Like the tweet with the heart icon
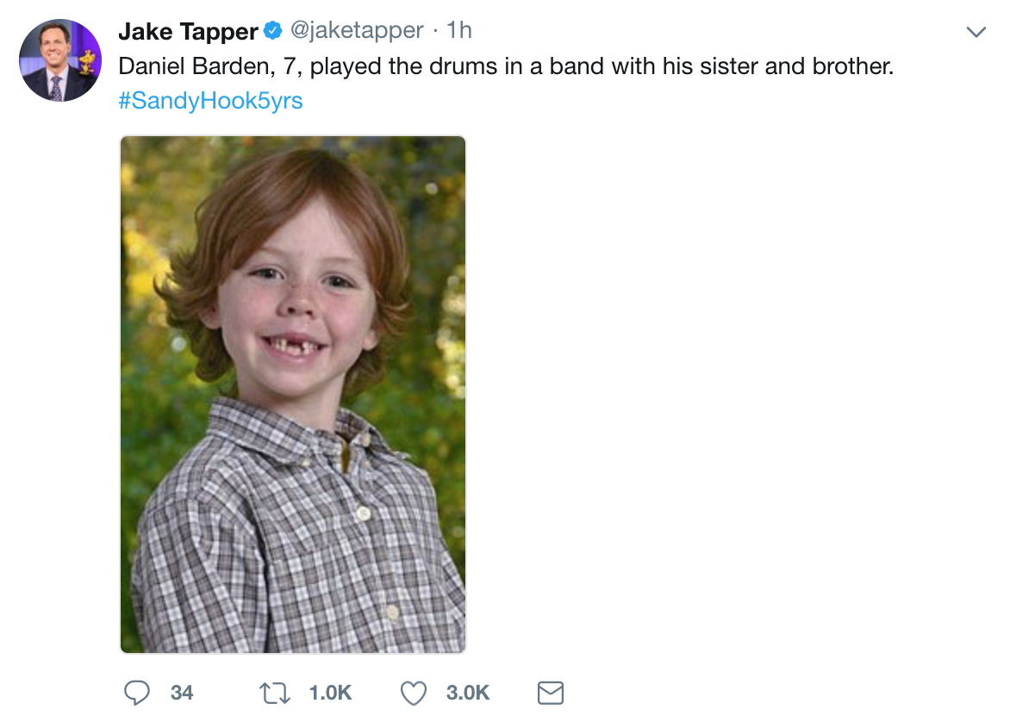 [x=415, y=693]
